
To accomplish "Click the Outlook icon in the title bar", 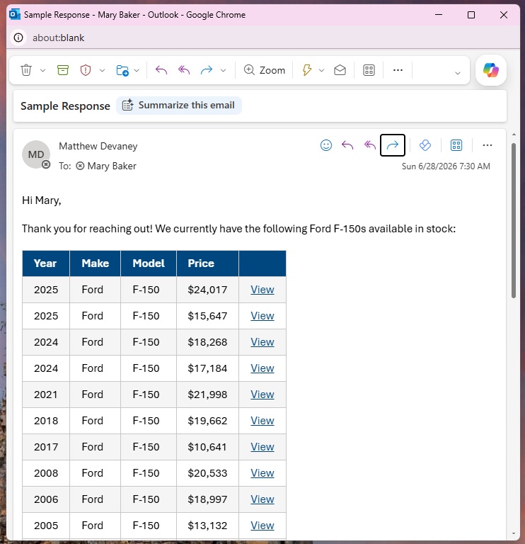I will [15, 15].
